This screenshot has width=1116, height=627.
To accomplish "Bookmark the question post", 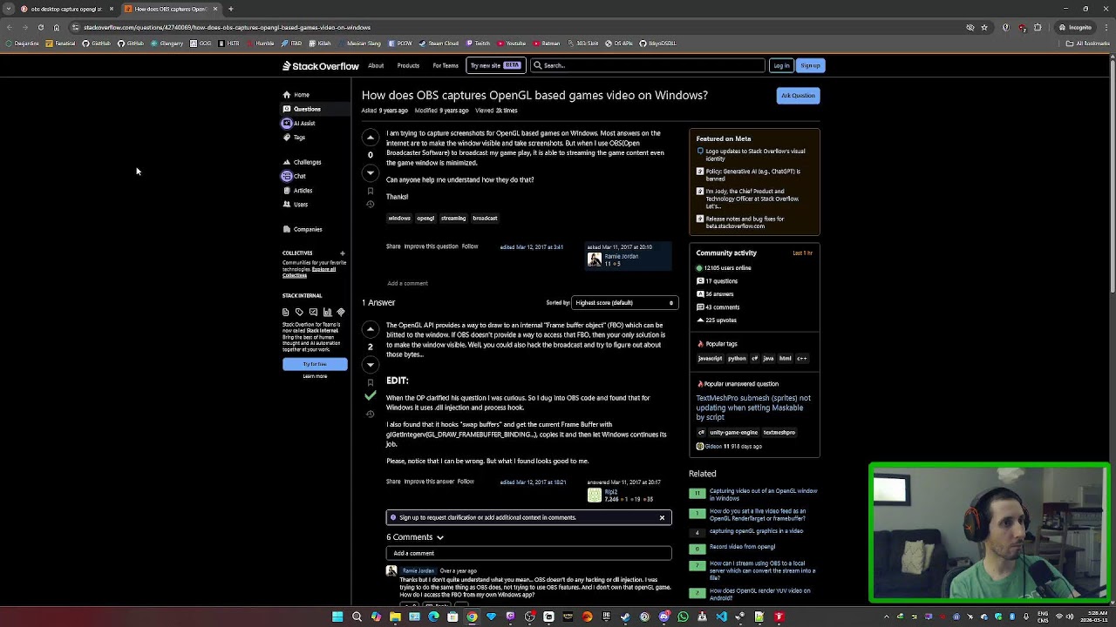I will 370,191.
